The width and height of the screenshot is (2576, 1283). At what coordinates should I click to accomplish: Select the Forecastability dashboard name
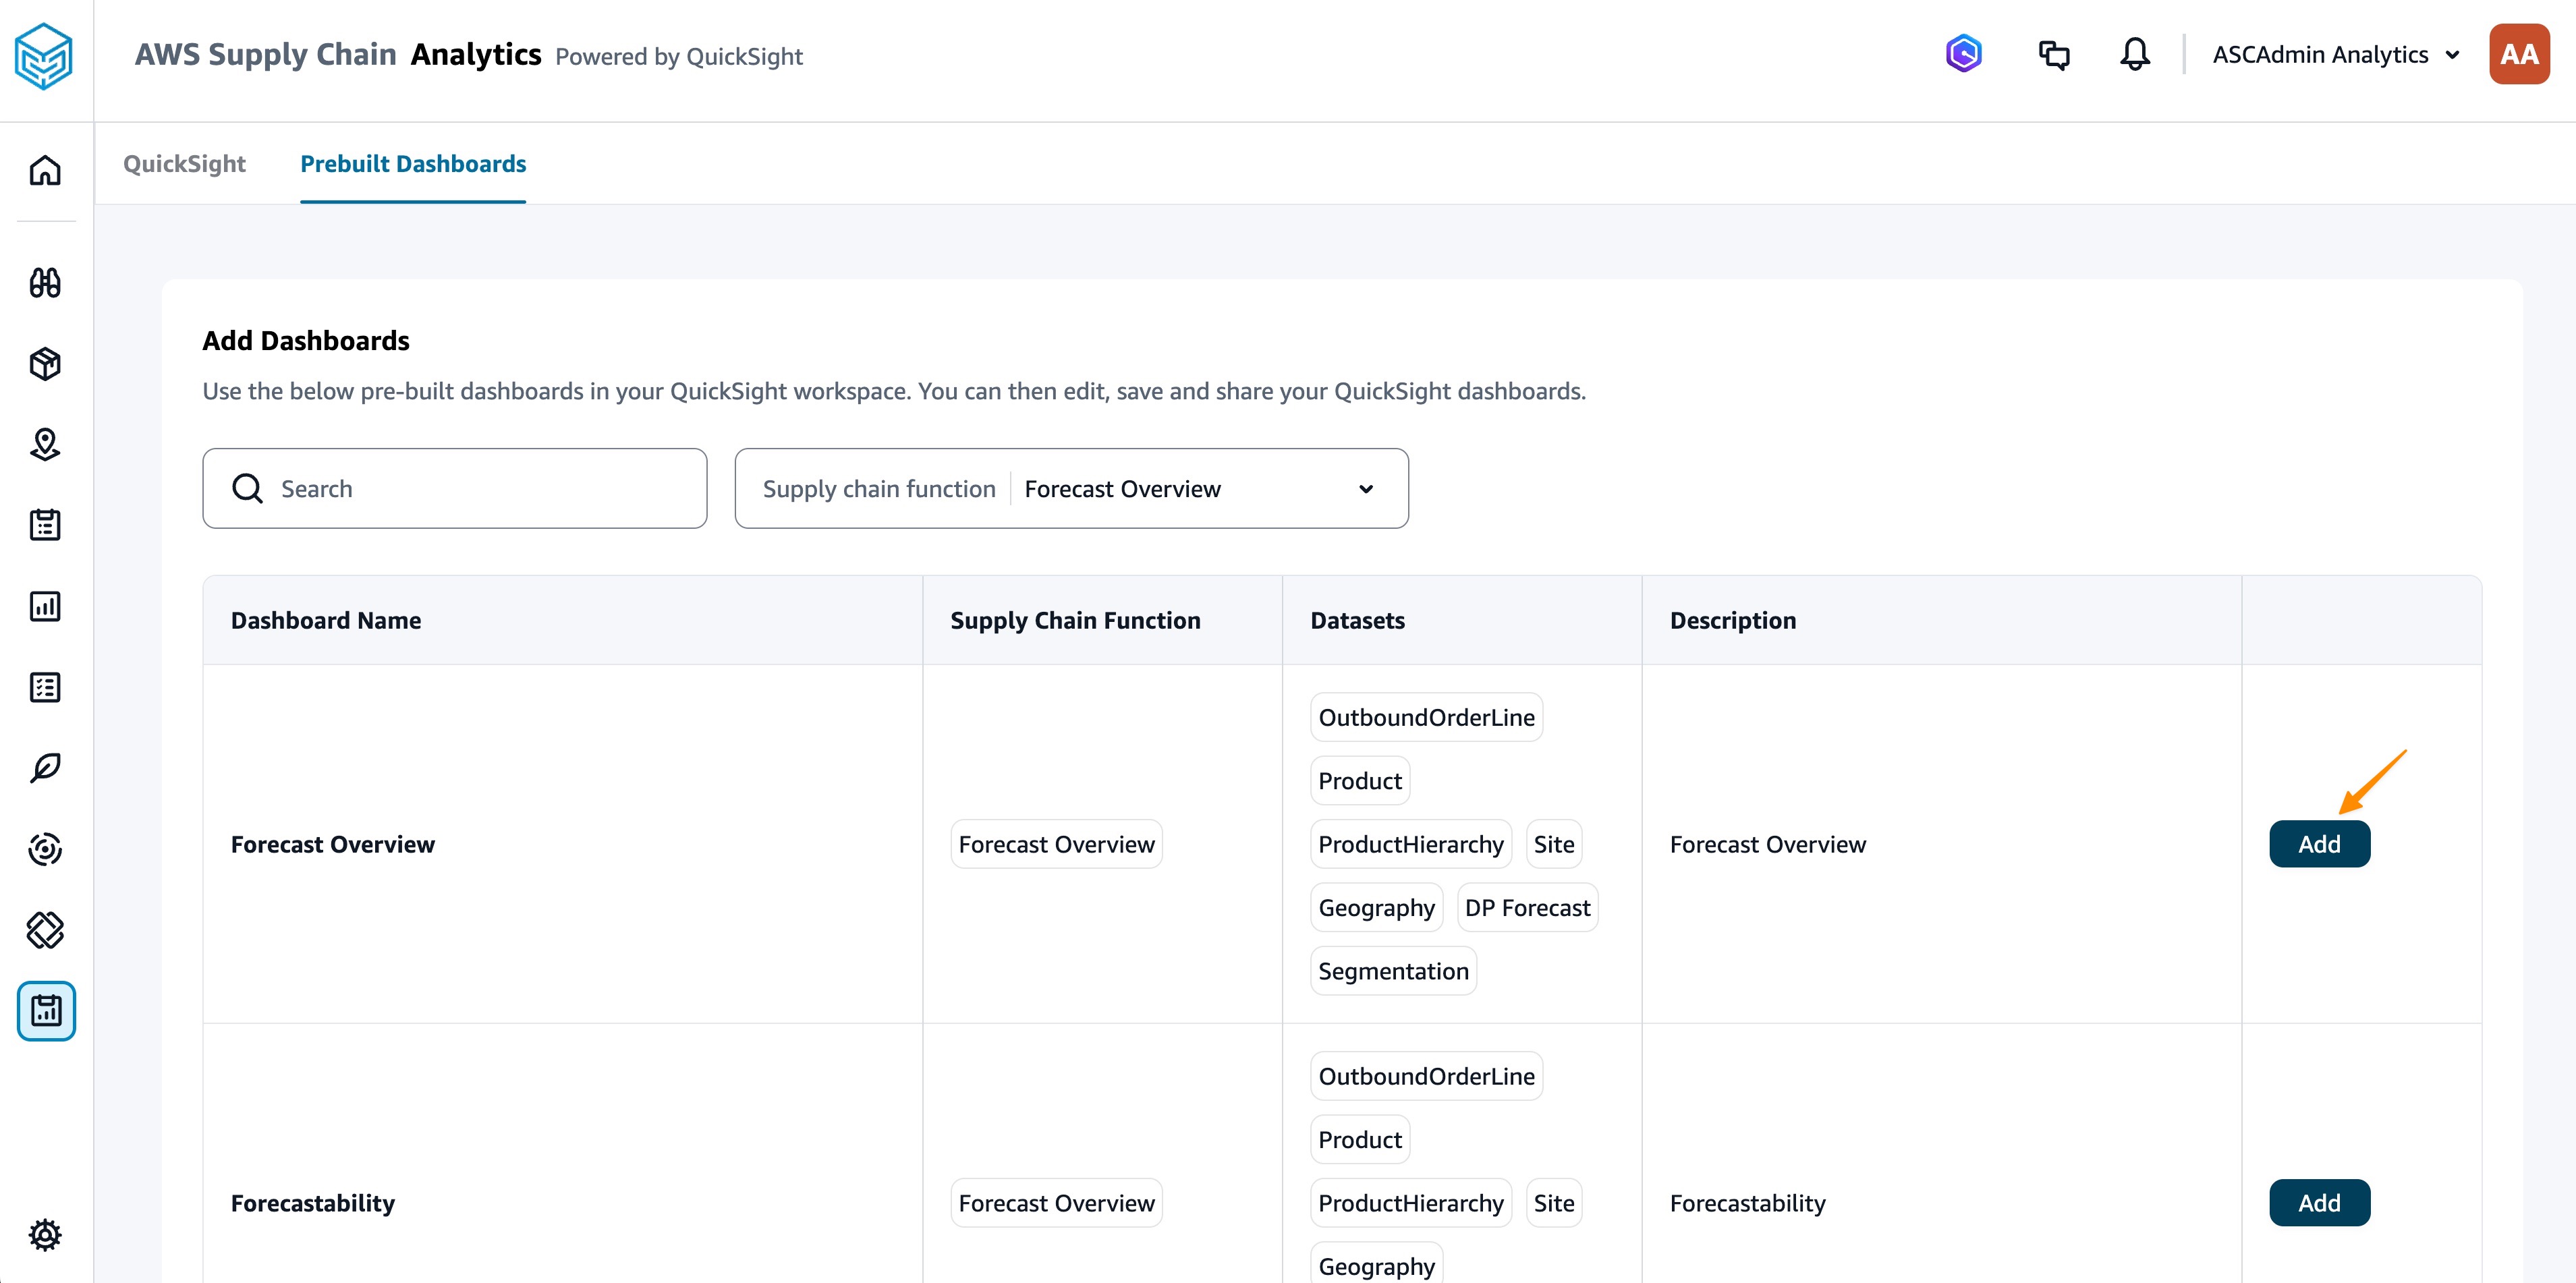click(x=313, y=1203)
